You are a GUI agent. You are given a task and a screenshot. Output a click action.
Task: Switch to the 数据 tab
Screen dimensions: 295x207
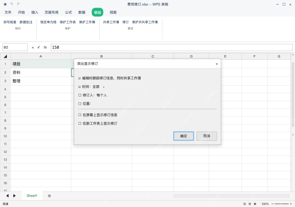82,12
